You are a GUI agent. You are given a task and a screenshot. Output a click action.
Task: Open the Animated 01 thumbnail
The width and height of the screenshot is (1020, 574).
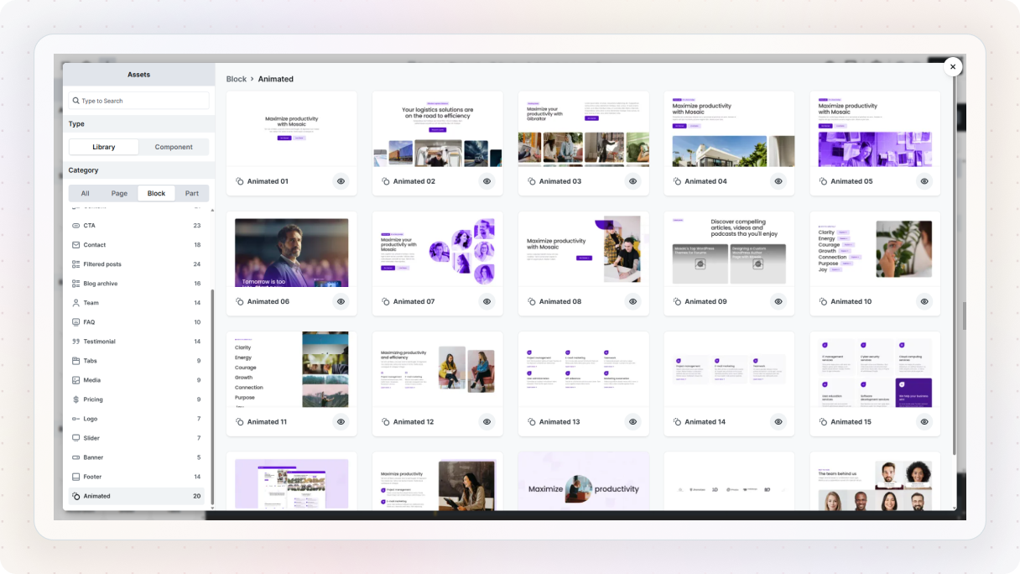[291, 129]
